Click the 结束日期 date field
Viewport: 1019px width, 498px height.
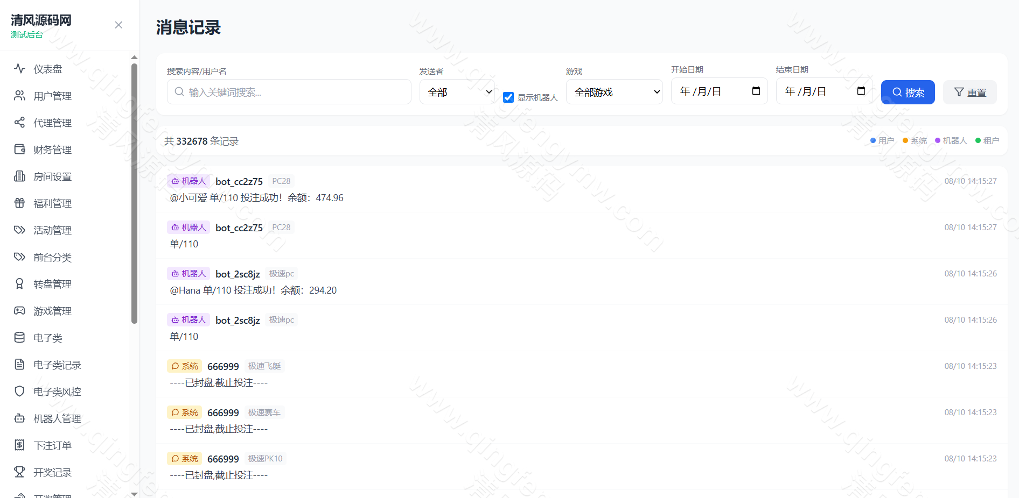click(825, 91)
